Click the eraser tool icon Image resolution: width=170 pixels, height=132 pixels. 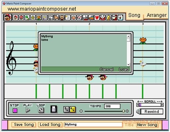click(54, 109)
